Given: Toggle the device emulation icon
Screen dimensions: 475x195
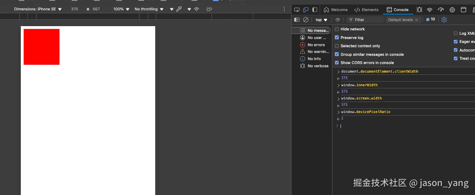Looking at the screenshot, I should [x=305, y=10].
